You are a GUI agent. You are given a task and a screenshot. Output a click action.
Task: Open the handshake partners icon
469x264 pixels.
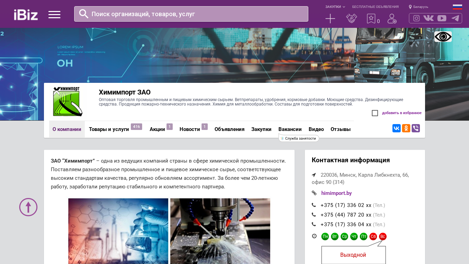click(352, 19)
